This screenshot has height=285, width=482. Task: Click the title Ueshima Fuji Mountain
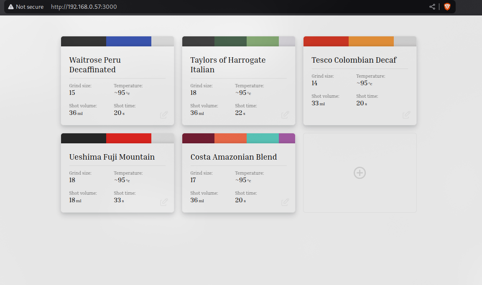click(112, 157)
